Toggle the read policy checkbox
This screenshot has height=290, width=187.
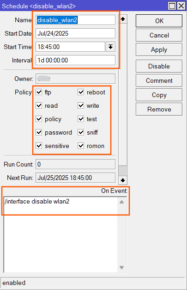pyautogui.click(x=39, y=105)
